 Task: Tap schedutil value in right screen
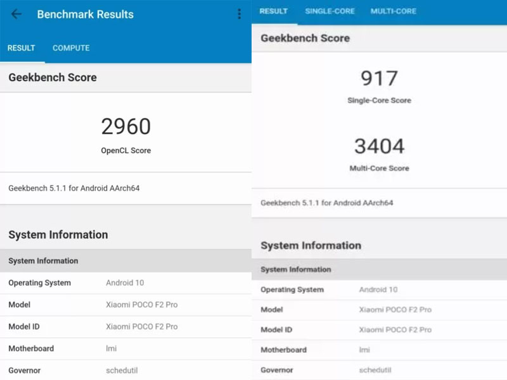[x=375, y=370]
